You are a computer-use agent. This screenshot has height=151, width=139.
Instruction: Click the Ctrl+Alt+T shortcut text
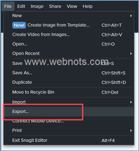coord(111,25)
